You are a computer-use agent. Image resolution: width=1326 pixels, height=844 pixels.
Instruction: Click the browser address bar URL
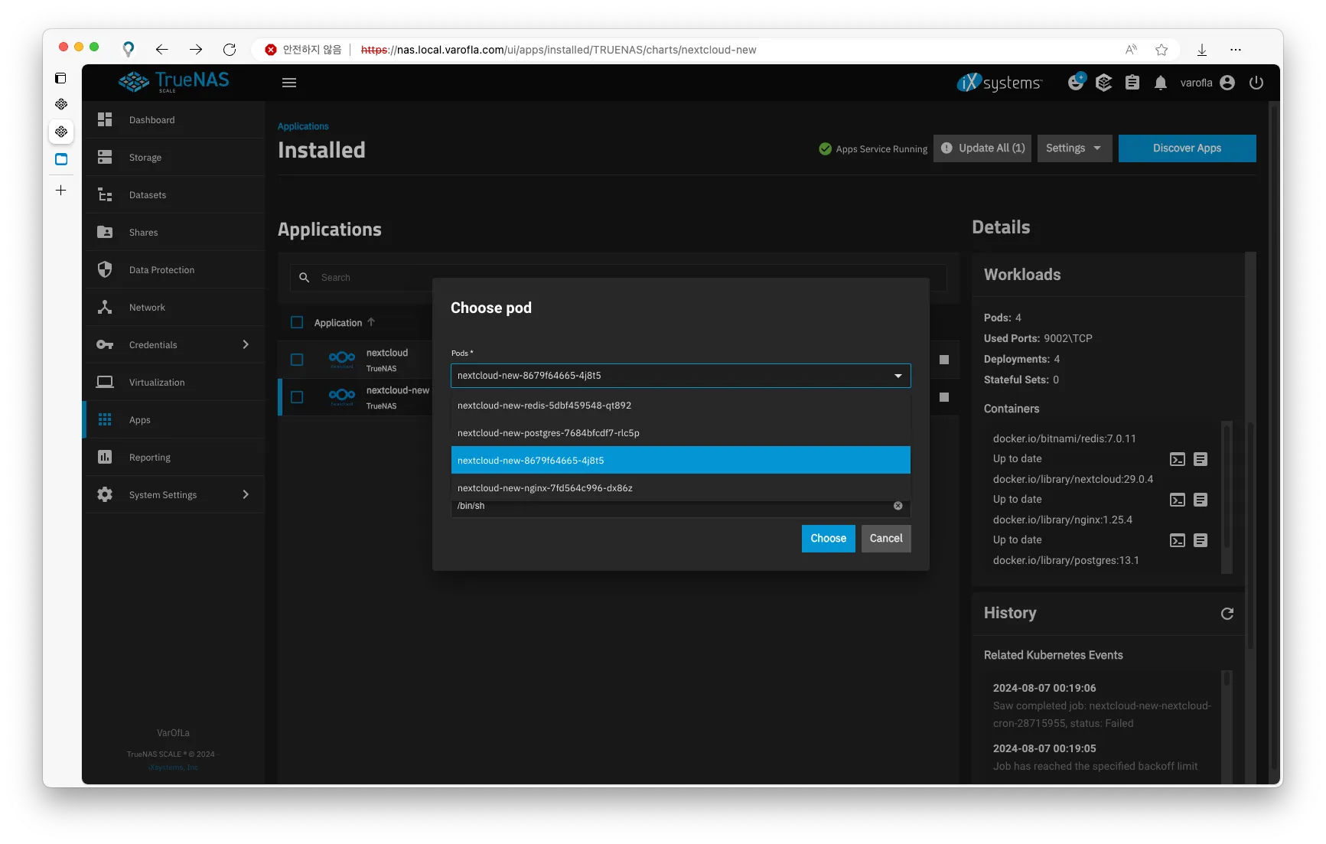point(559,50)
